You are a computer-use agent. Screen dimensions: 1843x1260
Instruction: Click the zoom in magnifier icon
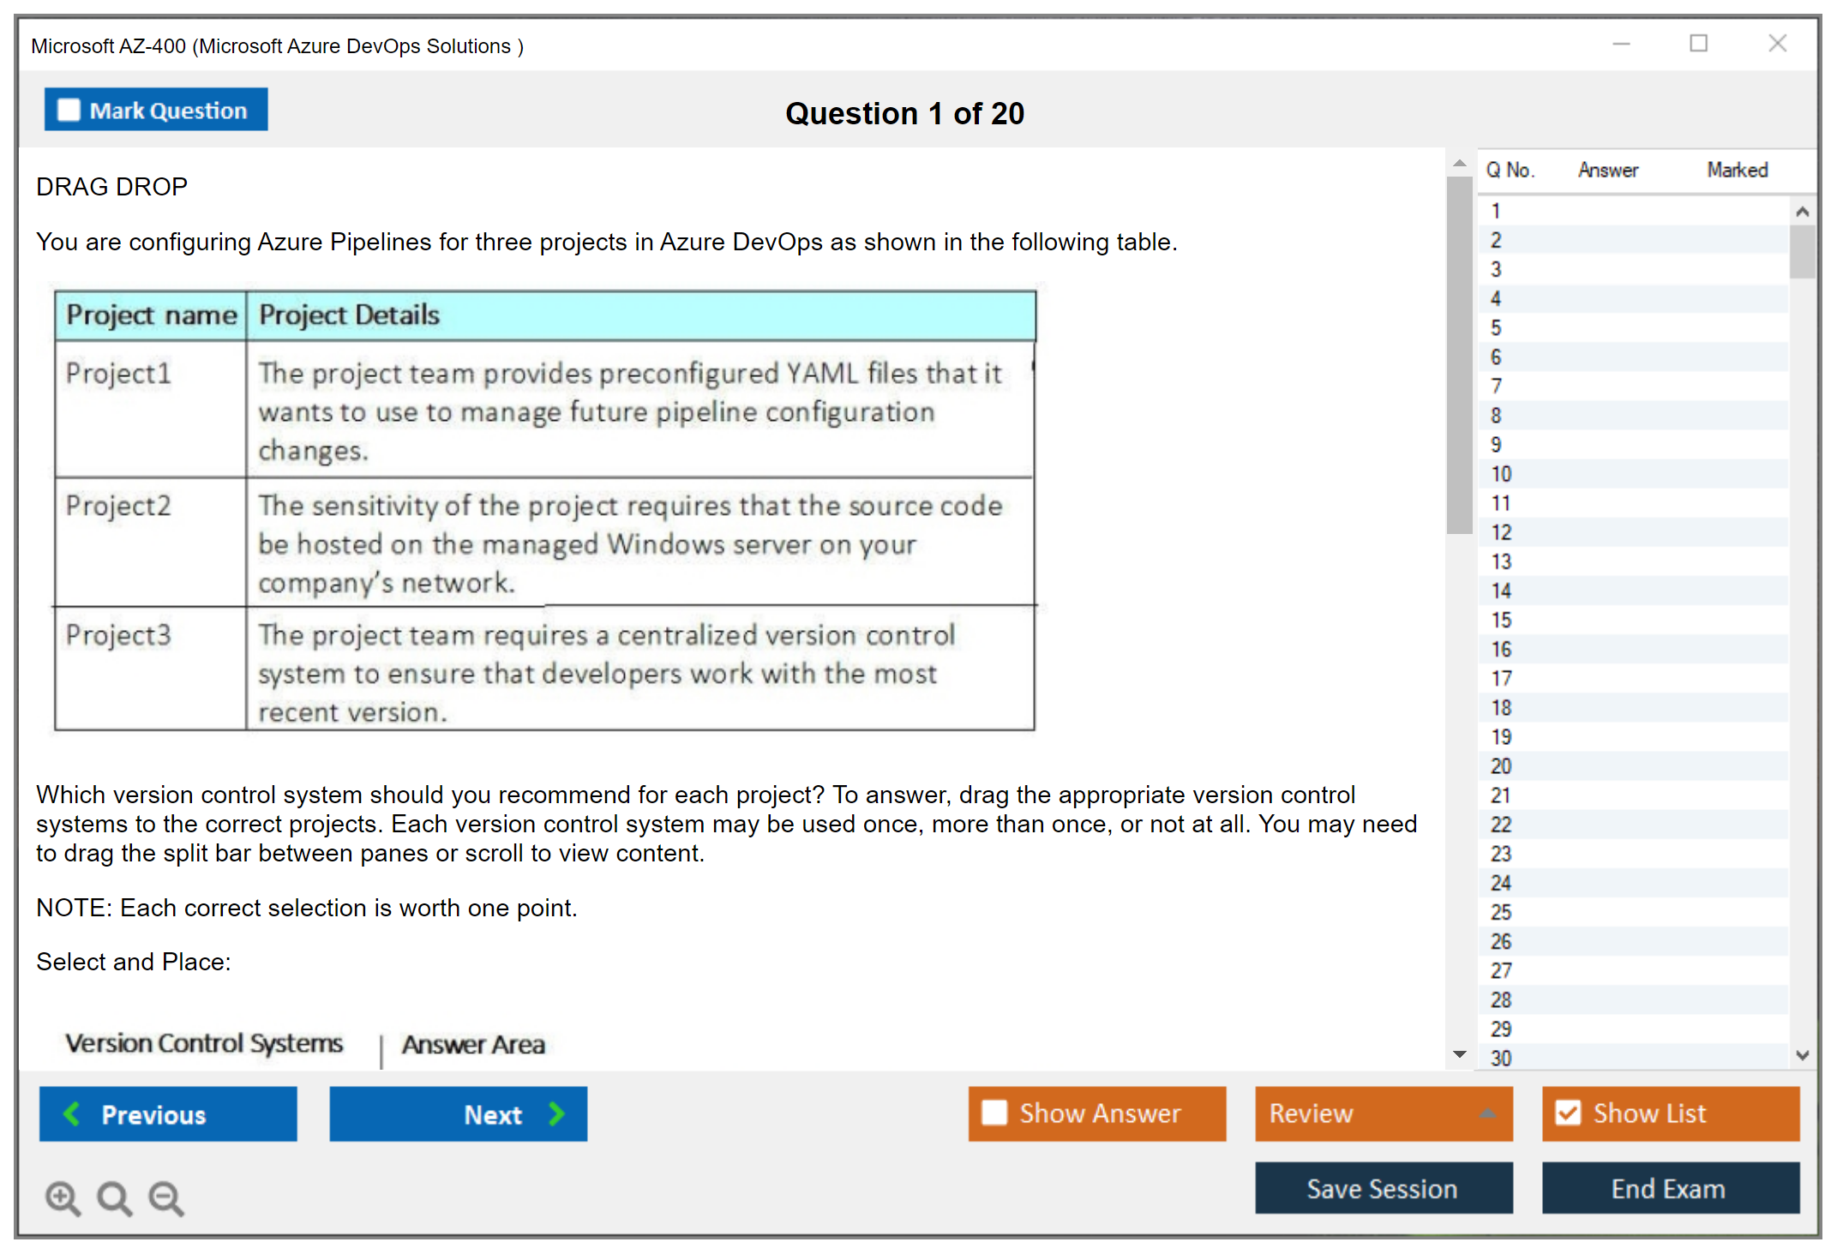[63, 1197]
